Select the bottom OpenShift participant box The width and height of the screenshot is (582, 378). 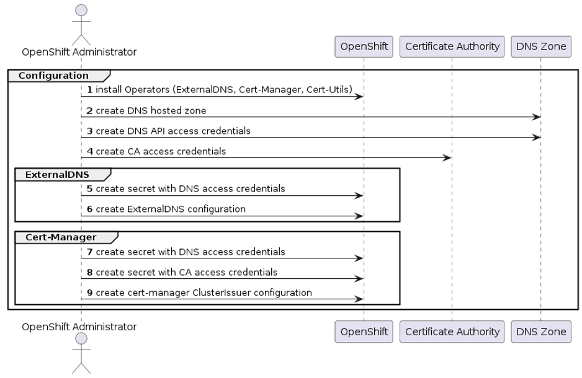click(364, 332)
